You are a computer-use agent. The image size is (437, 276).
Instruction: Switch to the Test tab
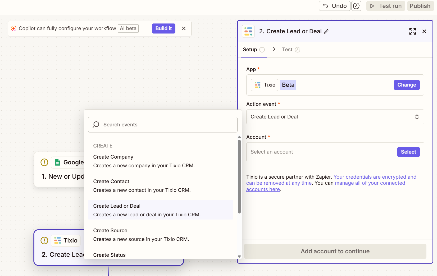point(291,50)
